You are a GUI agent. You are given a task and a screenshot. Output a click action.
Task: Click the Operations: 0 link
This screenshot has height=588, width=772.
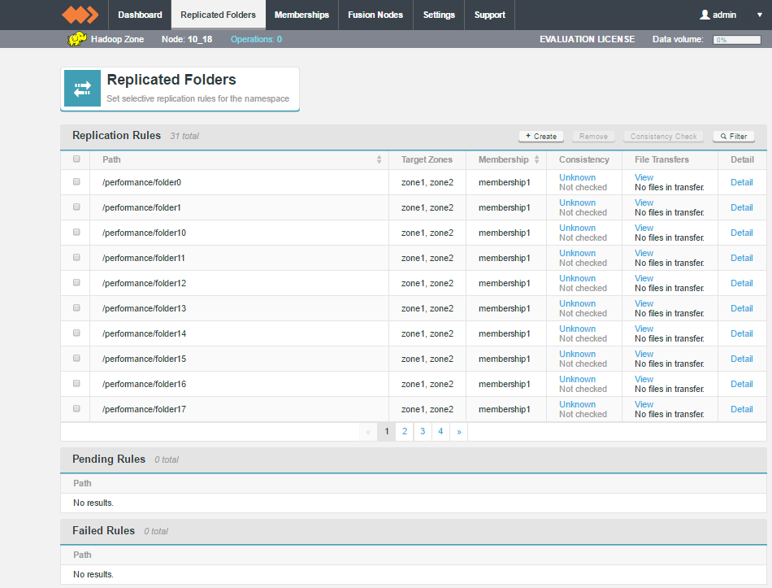click(x=256, y=39)
